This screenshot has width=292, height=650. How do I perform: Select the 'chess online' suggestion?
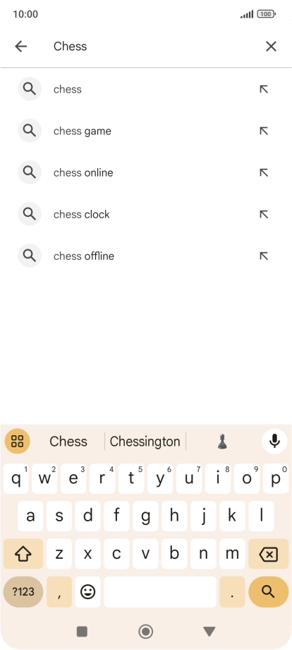point(146,172)
